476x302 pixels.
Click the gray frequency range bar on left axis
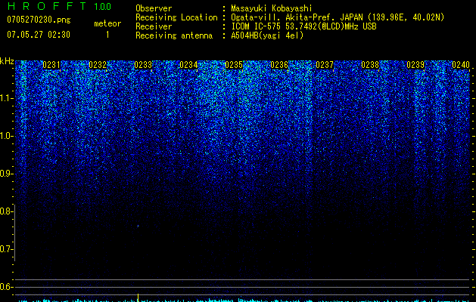(15, 233)
